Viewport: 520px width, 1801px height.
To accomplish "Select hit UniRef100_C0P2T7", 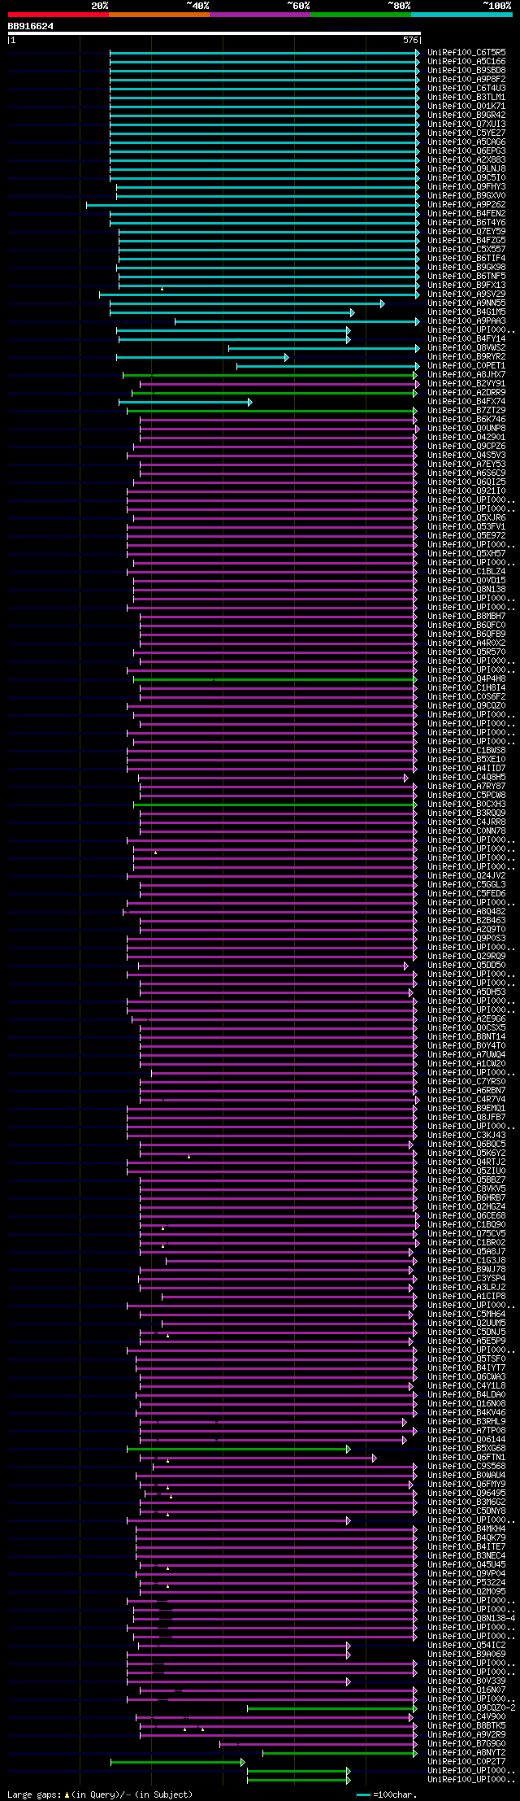I will point(466,1761).
